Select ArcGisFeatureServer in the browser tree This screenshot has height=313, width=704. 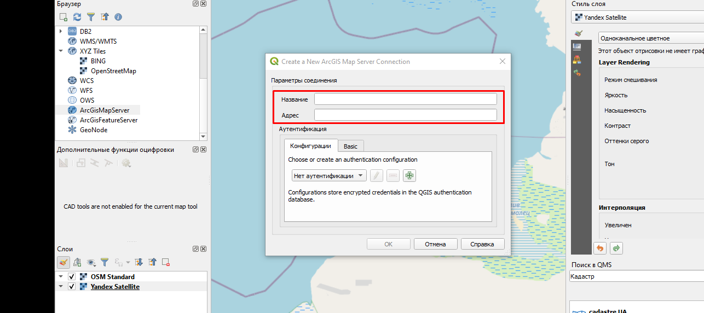point(109,120)
